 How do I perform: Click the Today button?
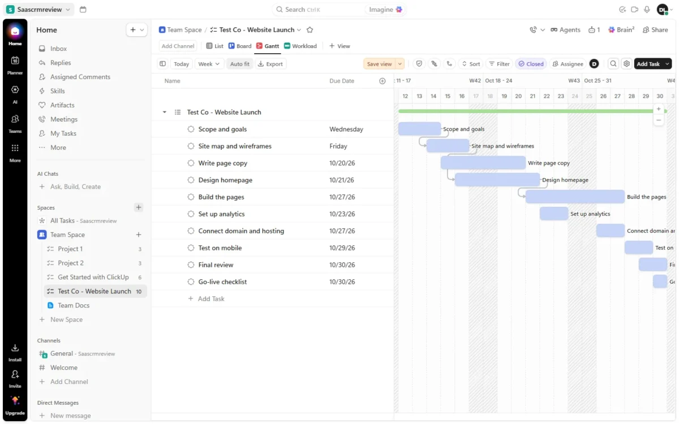tap(181, 64)
